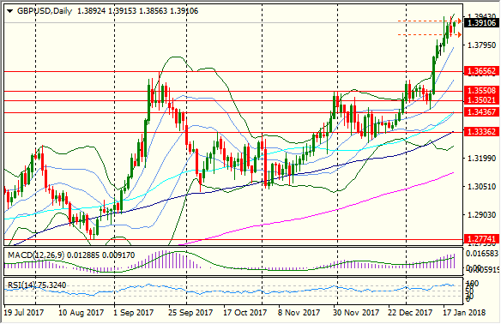Select the price scale value 1.37950
The width and height of the screenshot is (501, 324).
[481, 45]
